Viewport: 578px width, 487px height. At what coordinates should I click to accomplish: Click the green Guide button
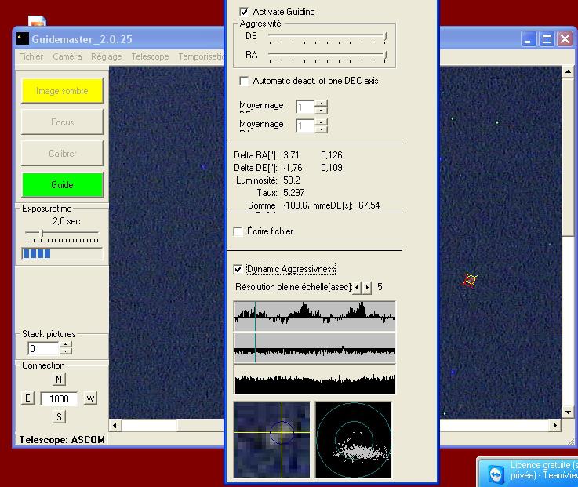[x=62, y=185]
